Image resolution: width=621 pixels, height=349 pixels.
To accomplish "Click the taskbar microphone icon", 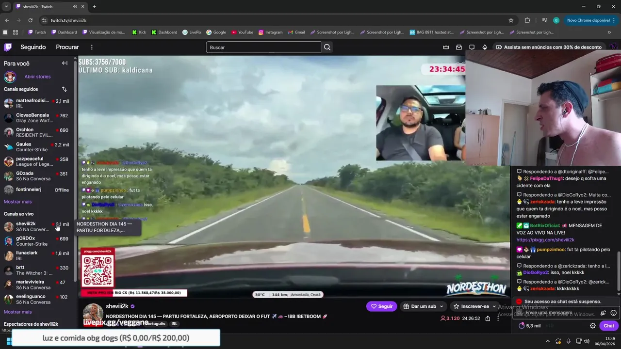I will click(x=568, y=341).
